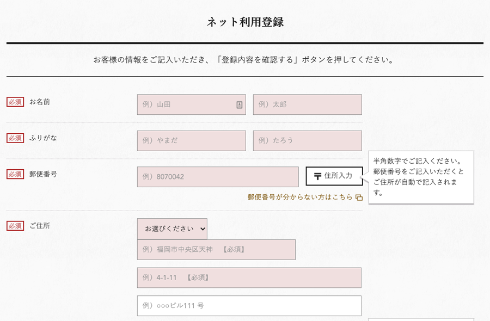Click the 必須 badge next to 郵便番号
The width and height of the screenshot is (490, 321).
[x=15, y=174]
